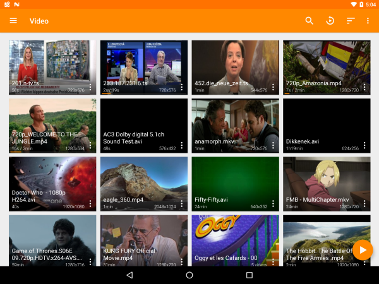
Task: Open options menu for 233.187.231.6.ts
Action: click(x=182, y=87)
